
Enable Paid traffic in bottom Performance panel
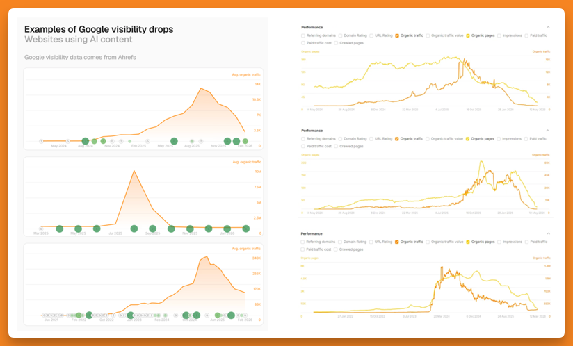click(x=526, y=242)
